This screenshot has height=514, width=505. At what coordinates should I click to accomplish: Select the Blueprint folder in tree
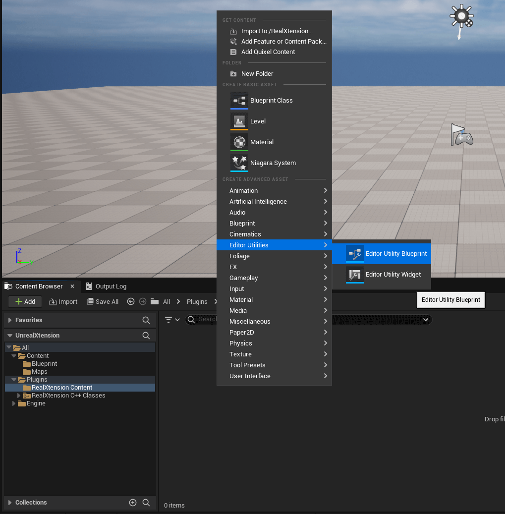(x=44, y=364)
